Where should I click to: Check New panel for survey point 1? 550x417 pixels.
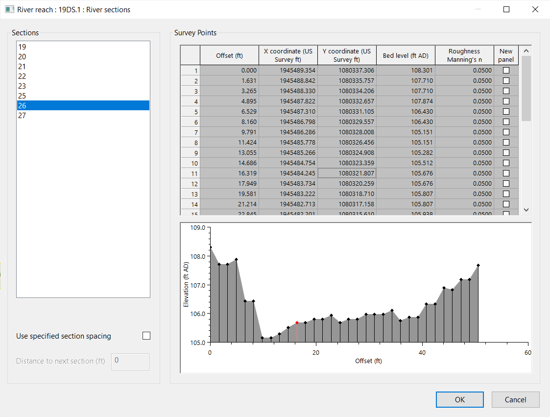(x=506, y=70)
